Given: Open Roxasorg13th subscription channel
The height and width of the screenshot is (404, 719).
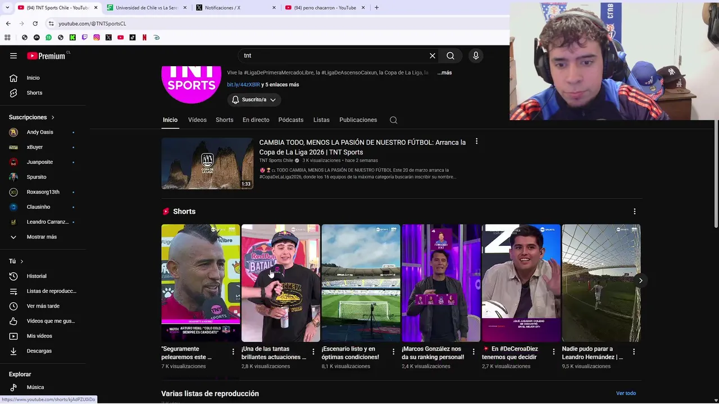Looking at the screenshot, I should (43, 192).
